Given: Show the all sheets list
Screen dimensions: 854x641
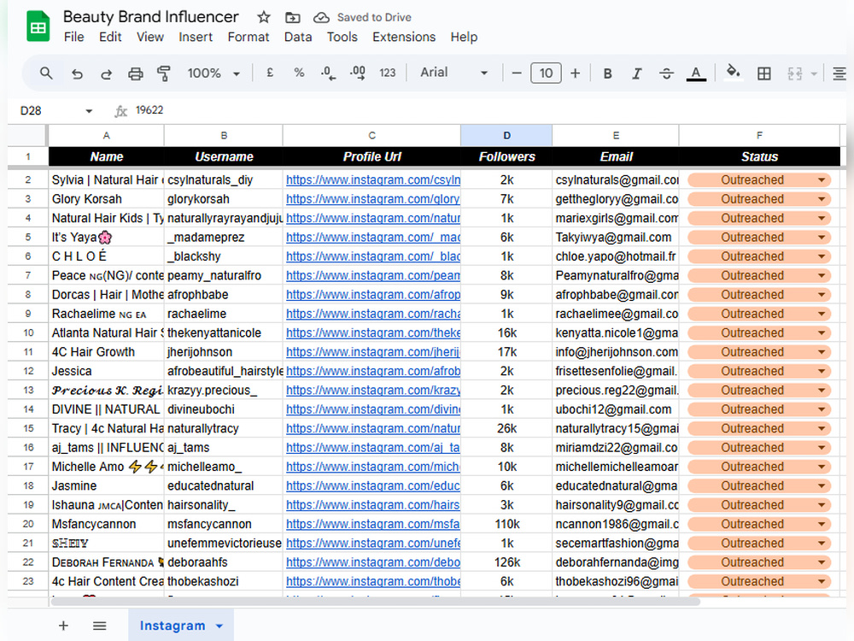Looking at the screenshot, I should 99,626.
